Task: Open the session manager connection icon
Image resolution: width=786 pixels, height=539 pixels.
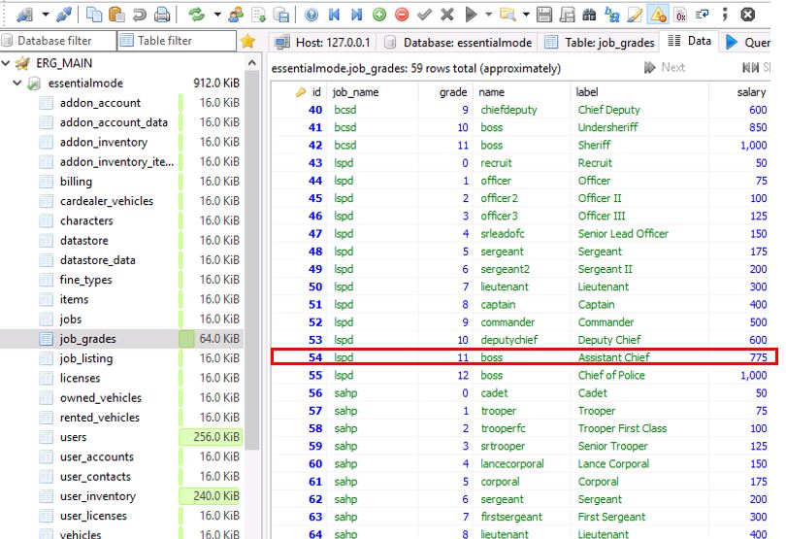Action: 24,15
